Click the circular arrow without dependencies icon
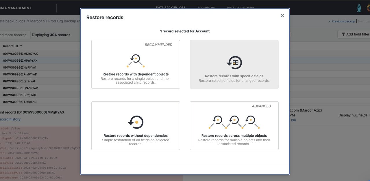This screenshot has width=370, height=181. (x=135, y=122)
